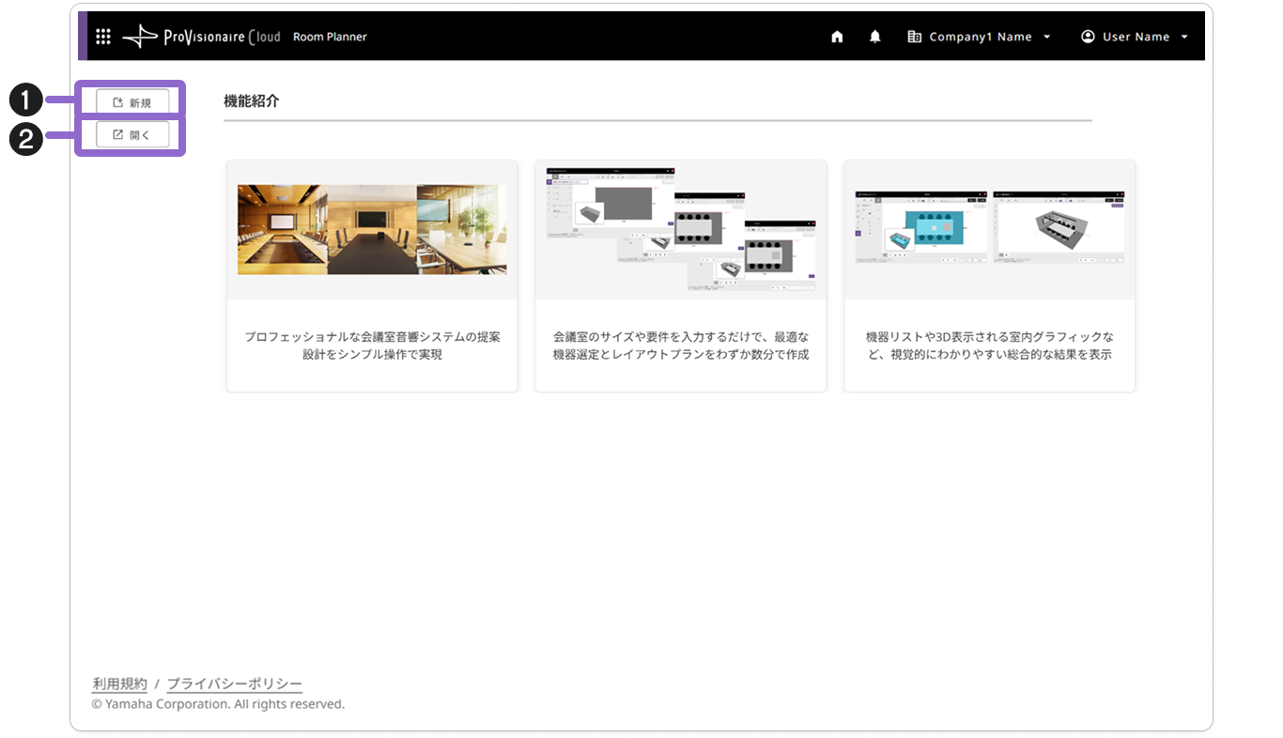Image resolution: width=1283 pixels, height=738 pixels.
Task: Click the ProVisionaire Cloud logo
Action: pyautogui.click(x=201, y=37)
